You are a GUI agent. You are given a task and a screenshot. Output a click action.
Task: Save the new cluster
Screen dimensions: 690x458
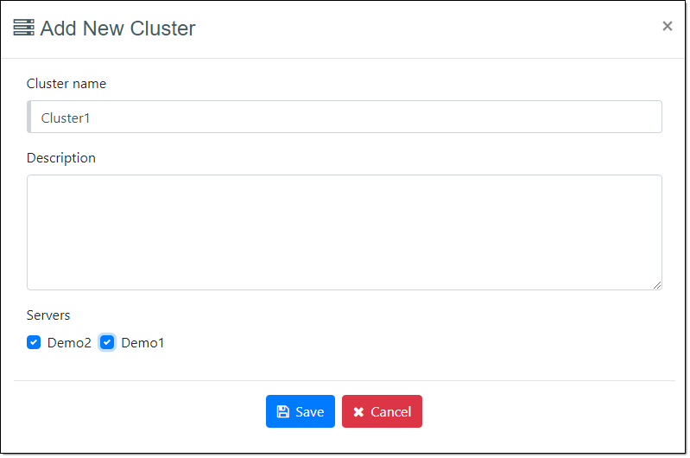point(300,411)
